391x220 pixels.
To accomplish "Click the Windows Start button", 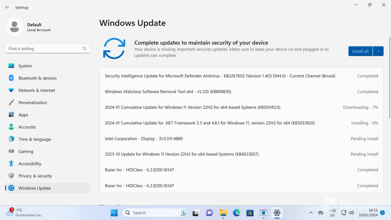I will pyautogui.click(x=114, y=213).
